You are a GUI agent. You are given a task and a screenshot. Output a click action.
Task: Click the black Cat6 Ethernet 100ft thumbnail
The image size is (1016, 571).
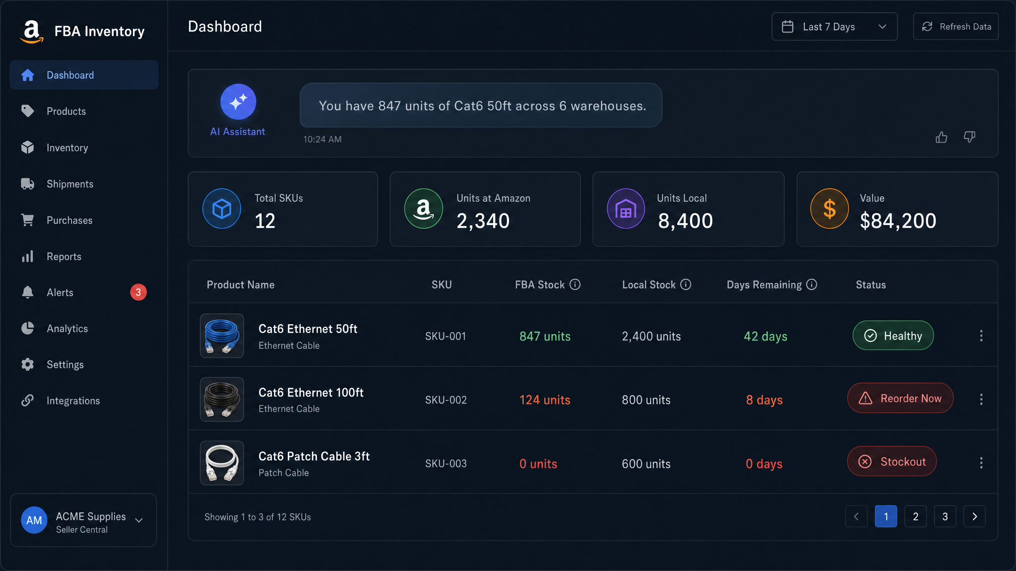point(222,399)
